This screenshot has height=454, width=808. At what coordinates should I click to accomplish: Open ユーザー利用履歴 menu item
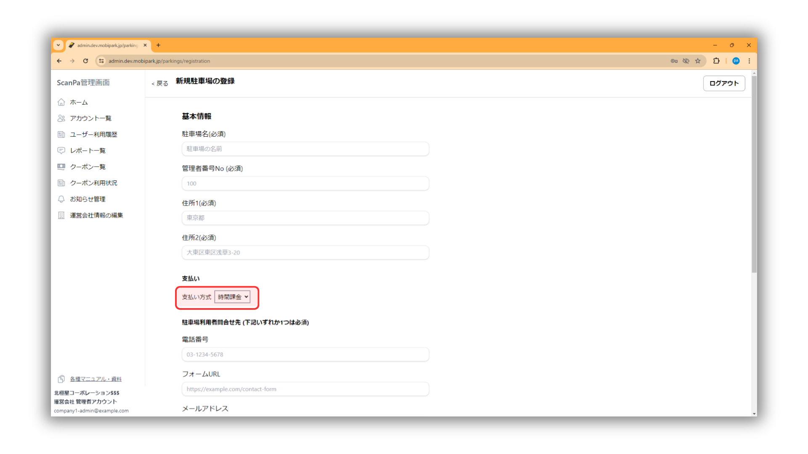coord(93,135)
